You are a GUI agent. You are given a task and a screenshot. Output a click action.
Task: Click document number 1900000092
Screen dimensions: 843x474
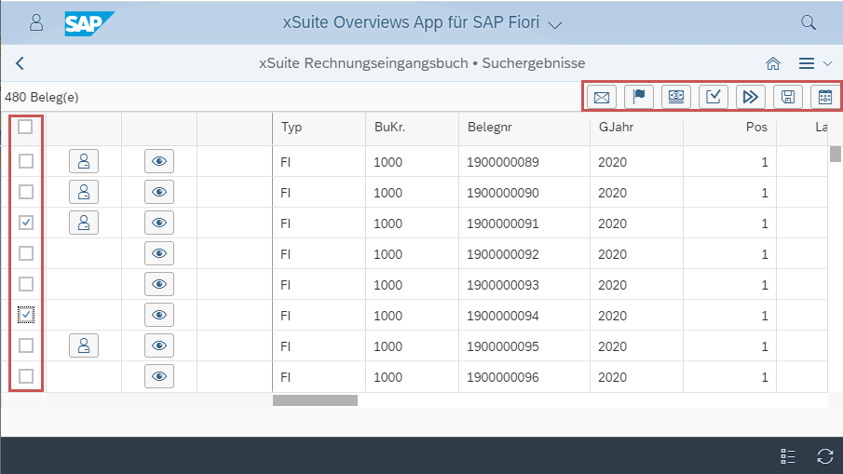click(503, 254)
